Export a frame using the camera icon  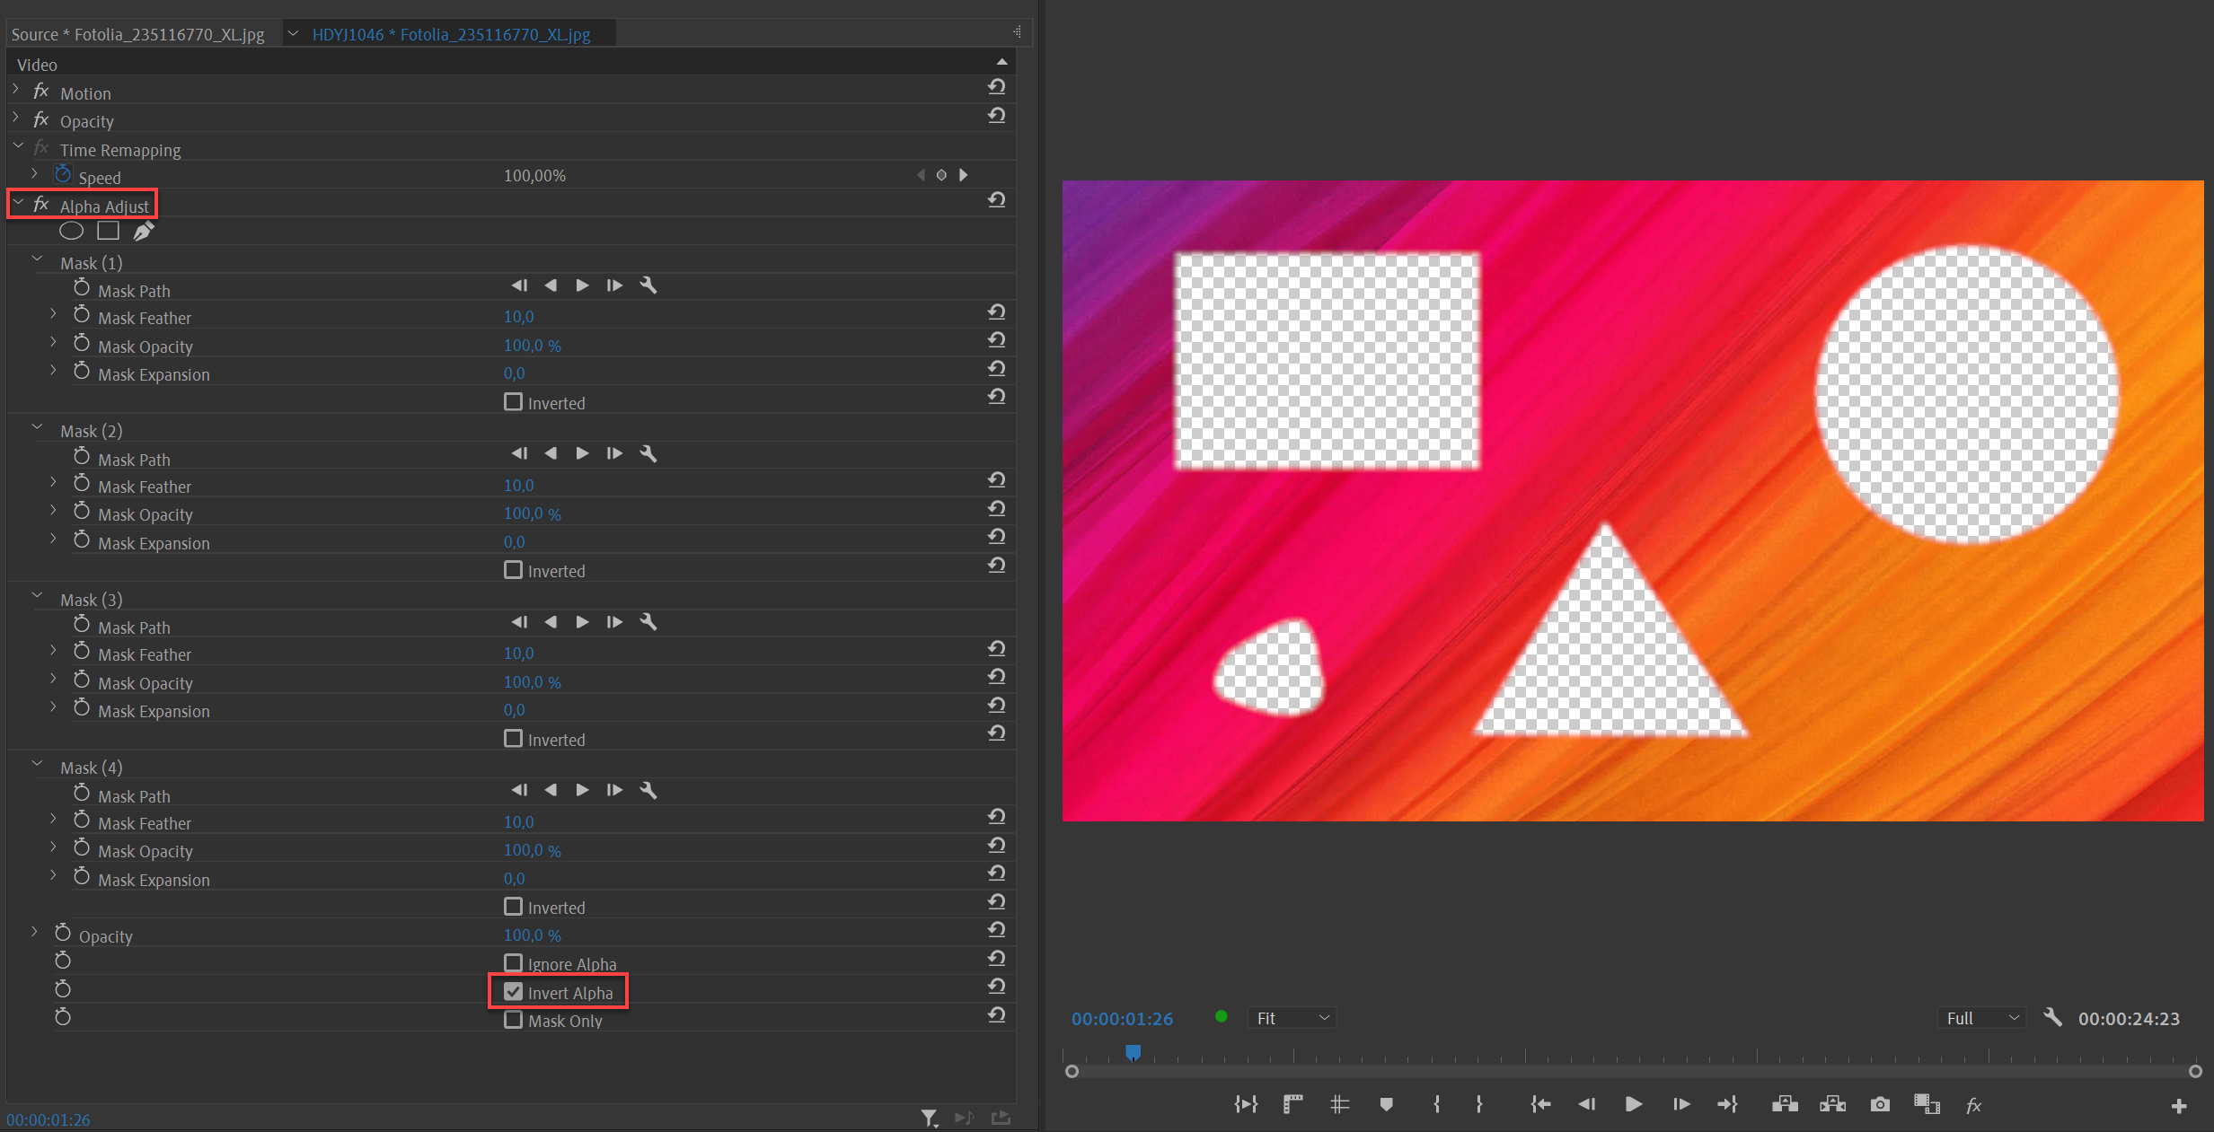click(1880, 1105)
